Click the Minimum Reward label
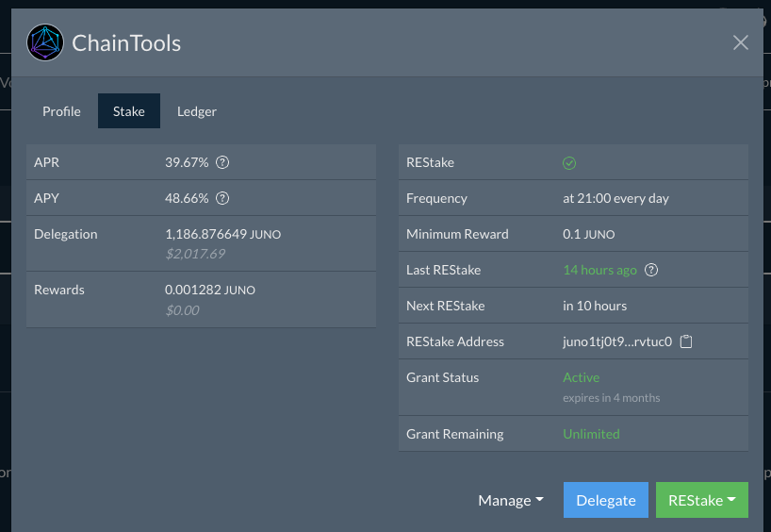771x532 pixels. click(457, 234)
